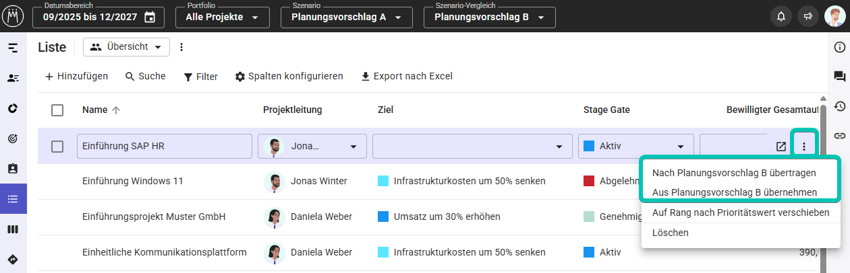Click the Name column header

click(95, 110)
